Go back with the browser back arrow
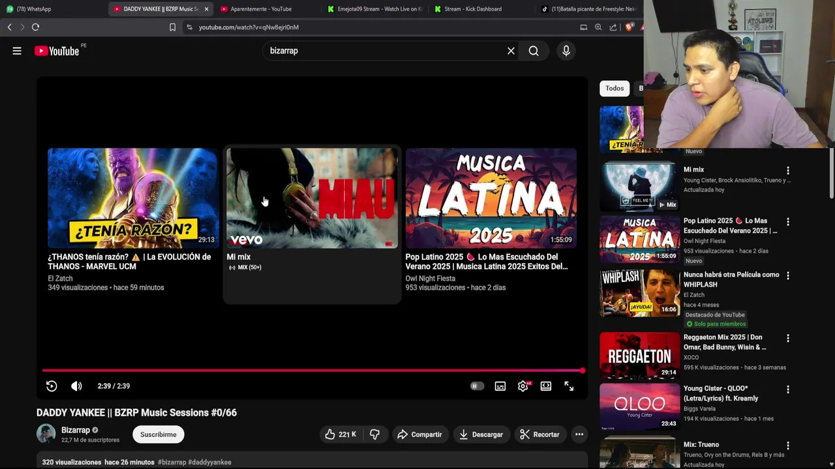The height and width of the screenshot is (469, 835). pyautogui.click(x=9, y=27)
